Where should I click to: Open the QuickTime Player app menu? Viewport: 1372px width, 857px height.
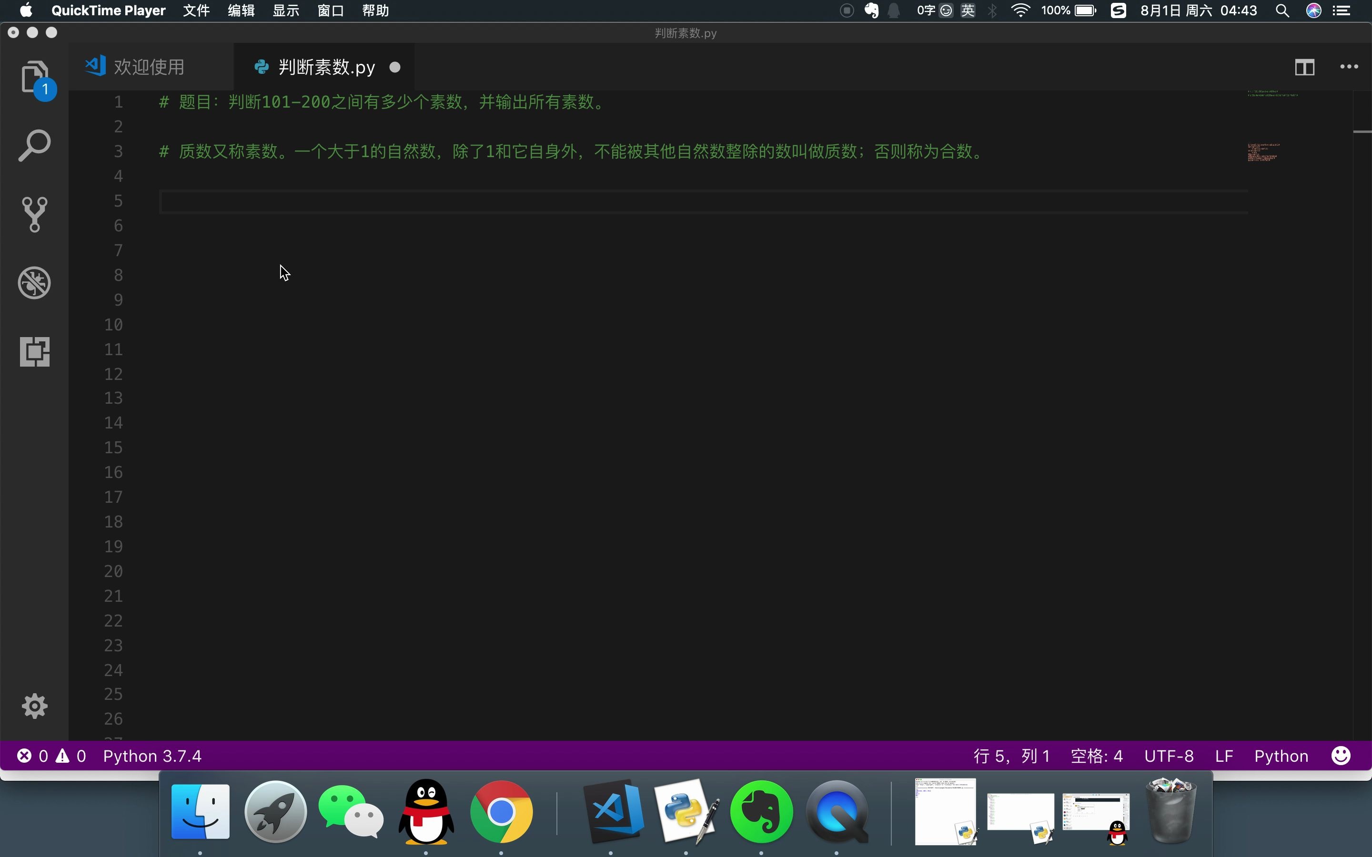pyautogui.click(x=108, y=11)
